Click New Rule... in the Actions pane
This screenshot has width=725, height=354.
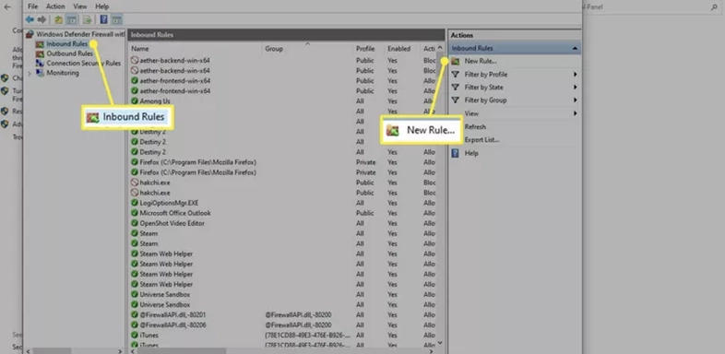click(481, 61)
